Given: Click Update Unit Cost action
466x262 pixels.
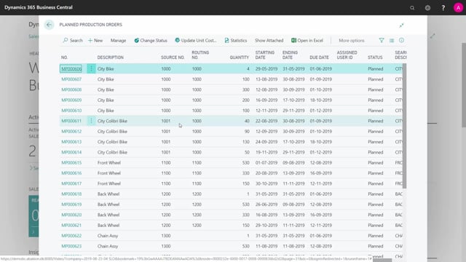Looking at the screenshot, I should tap(196, 41).
